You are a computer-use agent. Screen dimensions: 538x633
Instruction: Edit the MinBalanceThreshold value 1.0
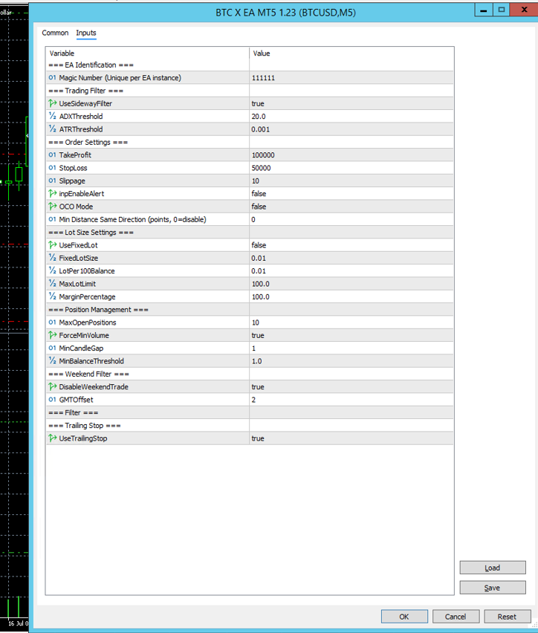click(x=351, y=361)
